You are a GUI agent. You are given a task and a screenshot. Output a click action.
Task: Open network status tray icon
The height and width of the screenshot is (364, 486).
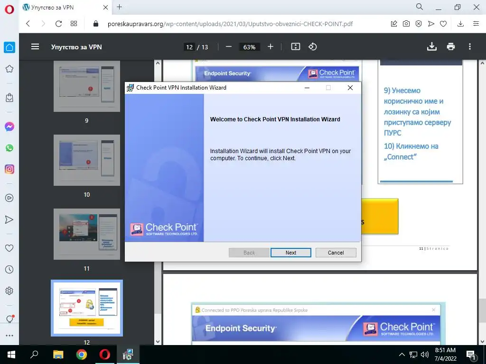coord(413,355)
